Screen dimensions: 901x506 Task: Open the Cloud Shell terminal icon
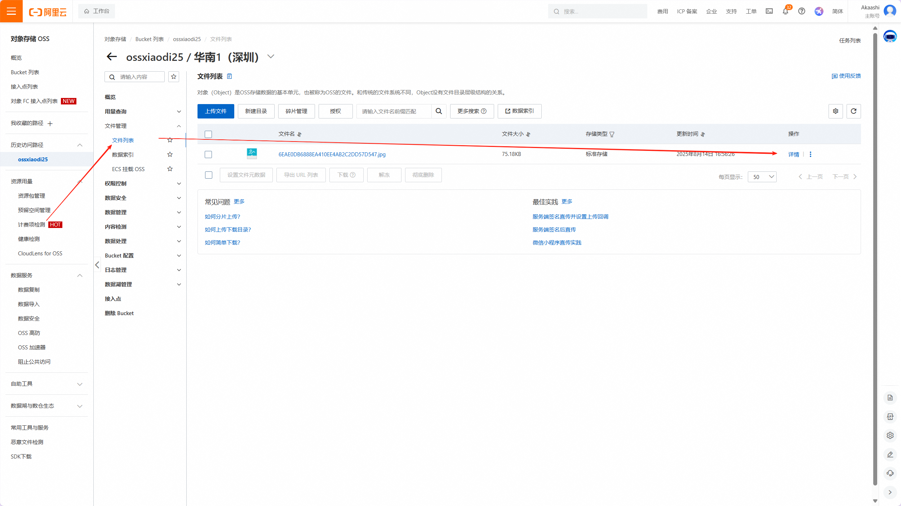769,12
